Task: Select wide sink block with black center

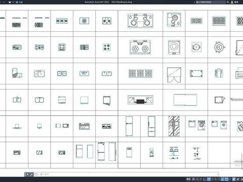Action: point(140,100)
